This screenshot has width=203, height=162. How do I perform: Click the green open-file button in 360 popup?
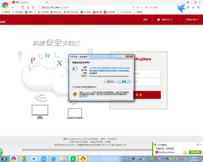[x=195, y=152]
